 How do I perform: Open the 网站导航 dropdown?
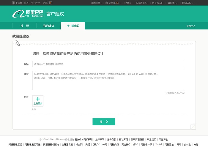(x=187, y=3)
